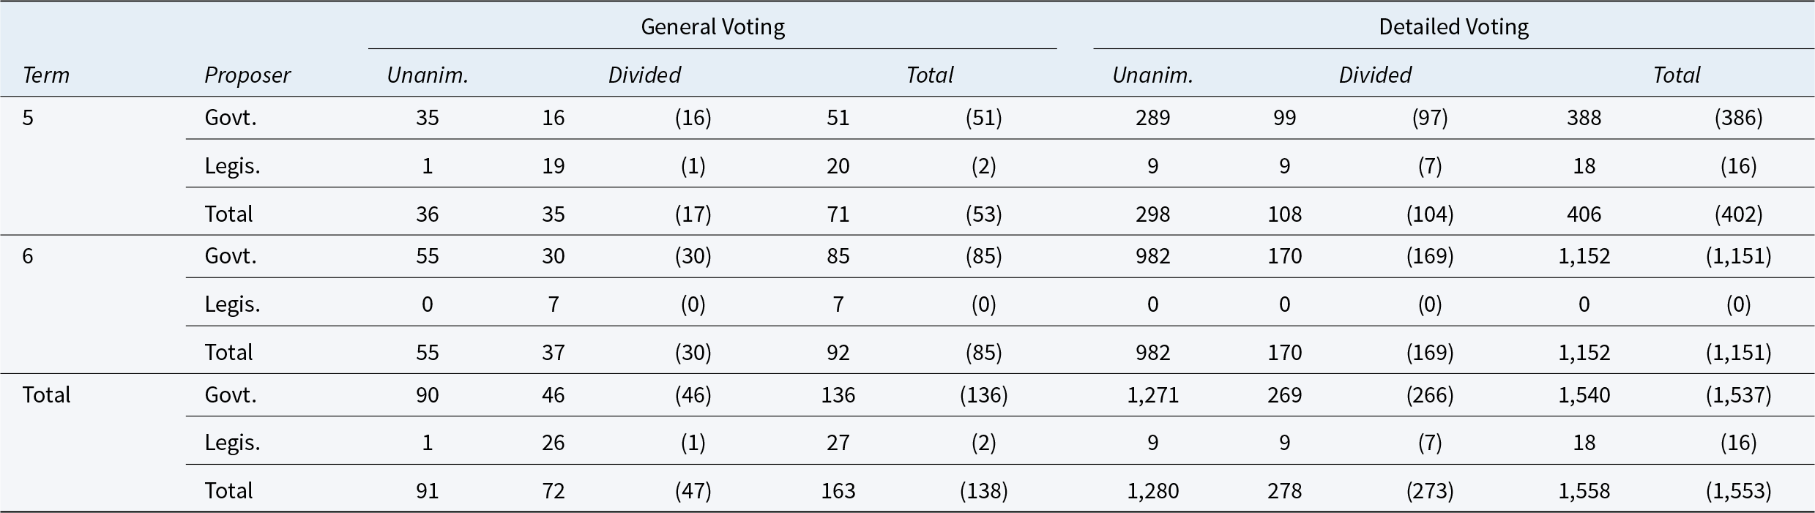Select the term 6 row label
The image size is (1815, 513).
point(28,256)
